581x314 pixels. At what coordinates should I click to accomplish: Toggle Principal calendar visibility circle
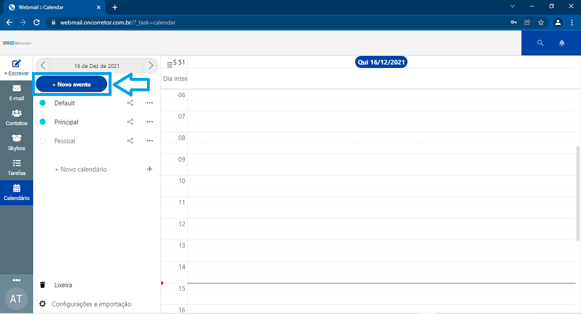tap(42, 122)
